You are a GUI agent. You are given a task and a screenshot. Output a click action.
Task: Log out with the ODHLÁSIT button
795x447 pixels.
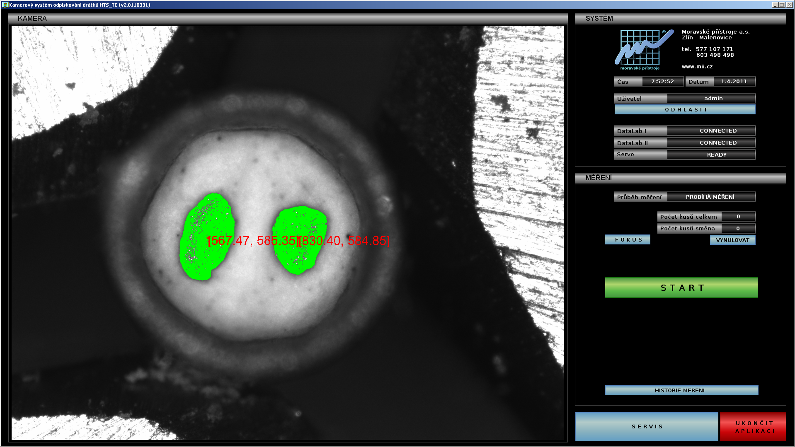coord(685,109)
